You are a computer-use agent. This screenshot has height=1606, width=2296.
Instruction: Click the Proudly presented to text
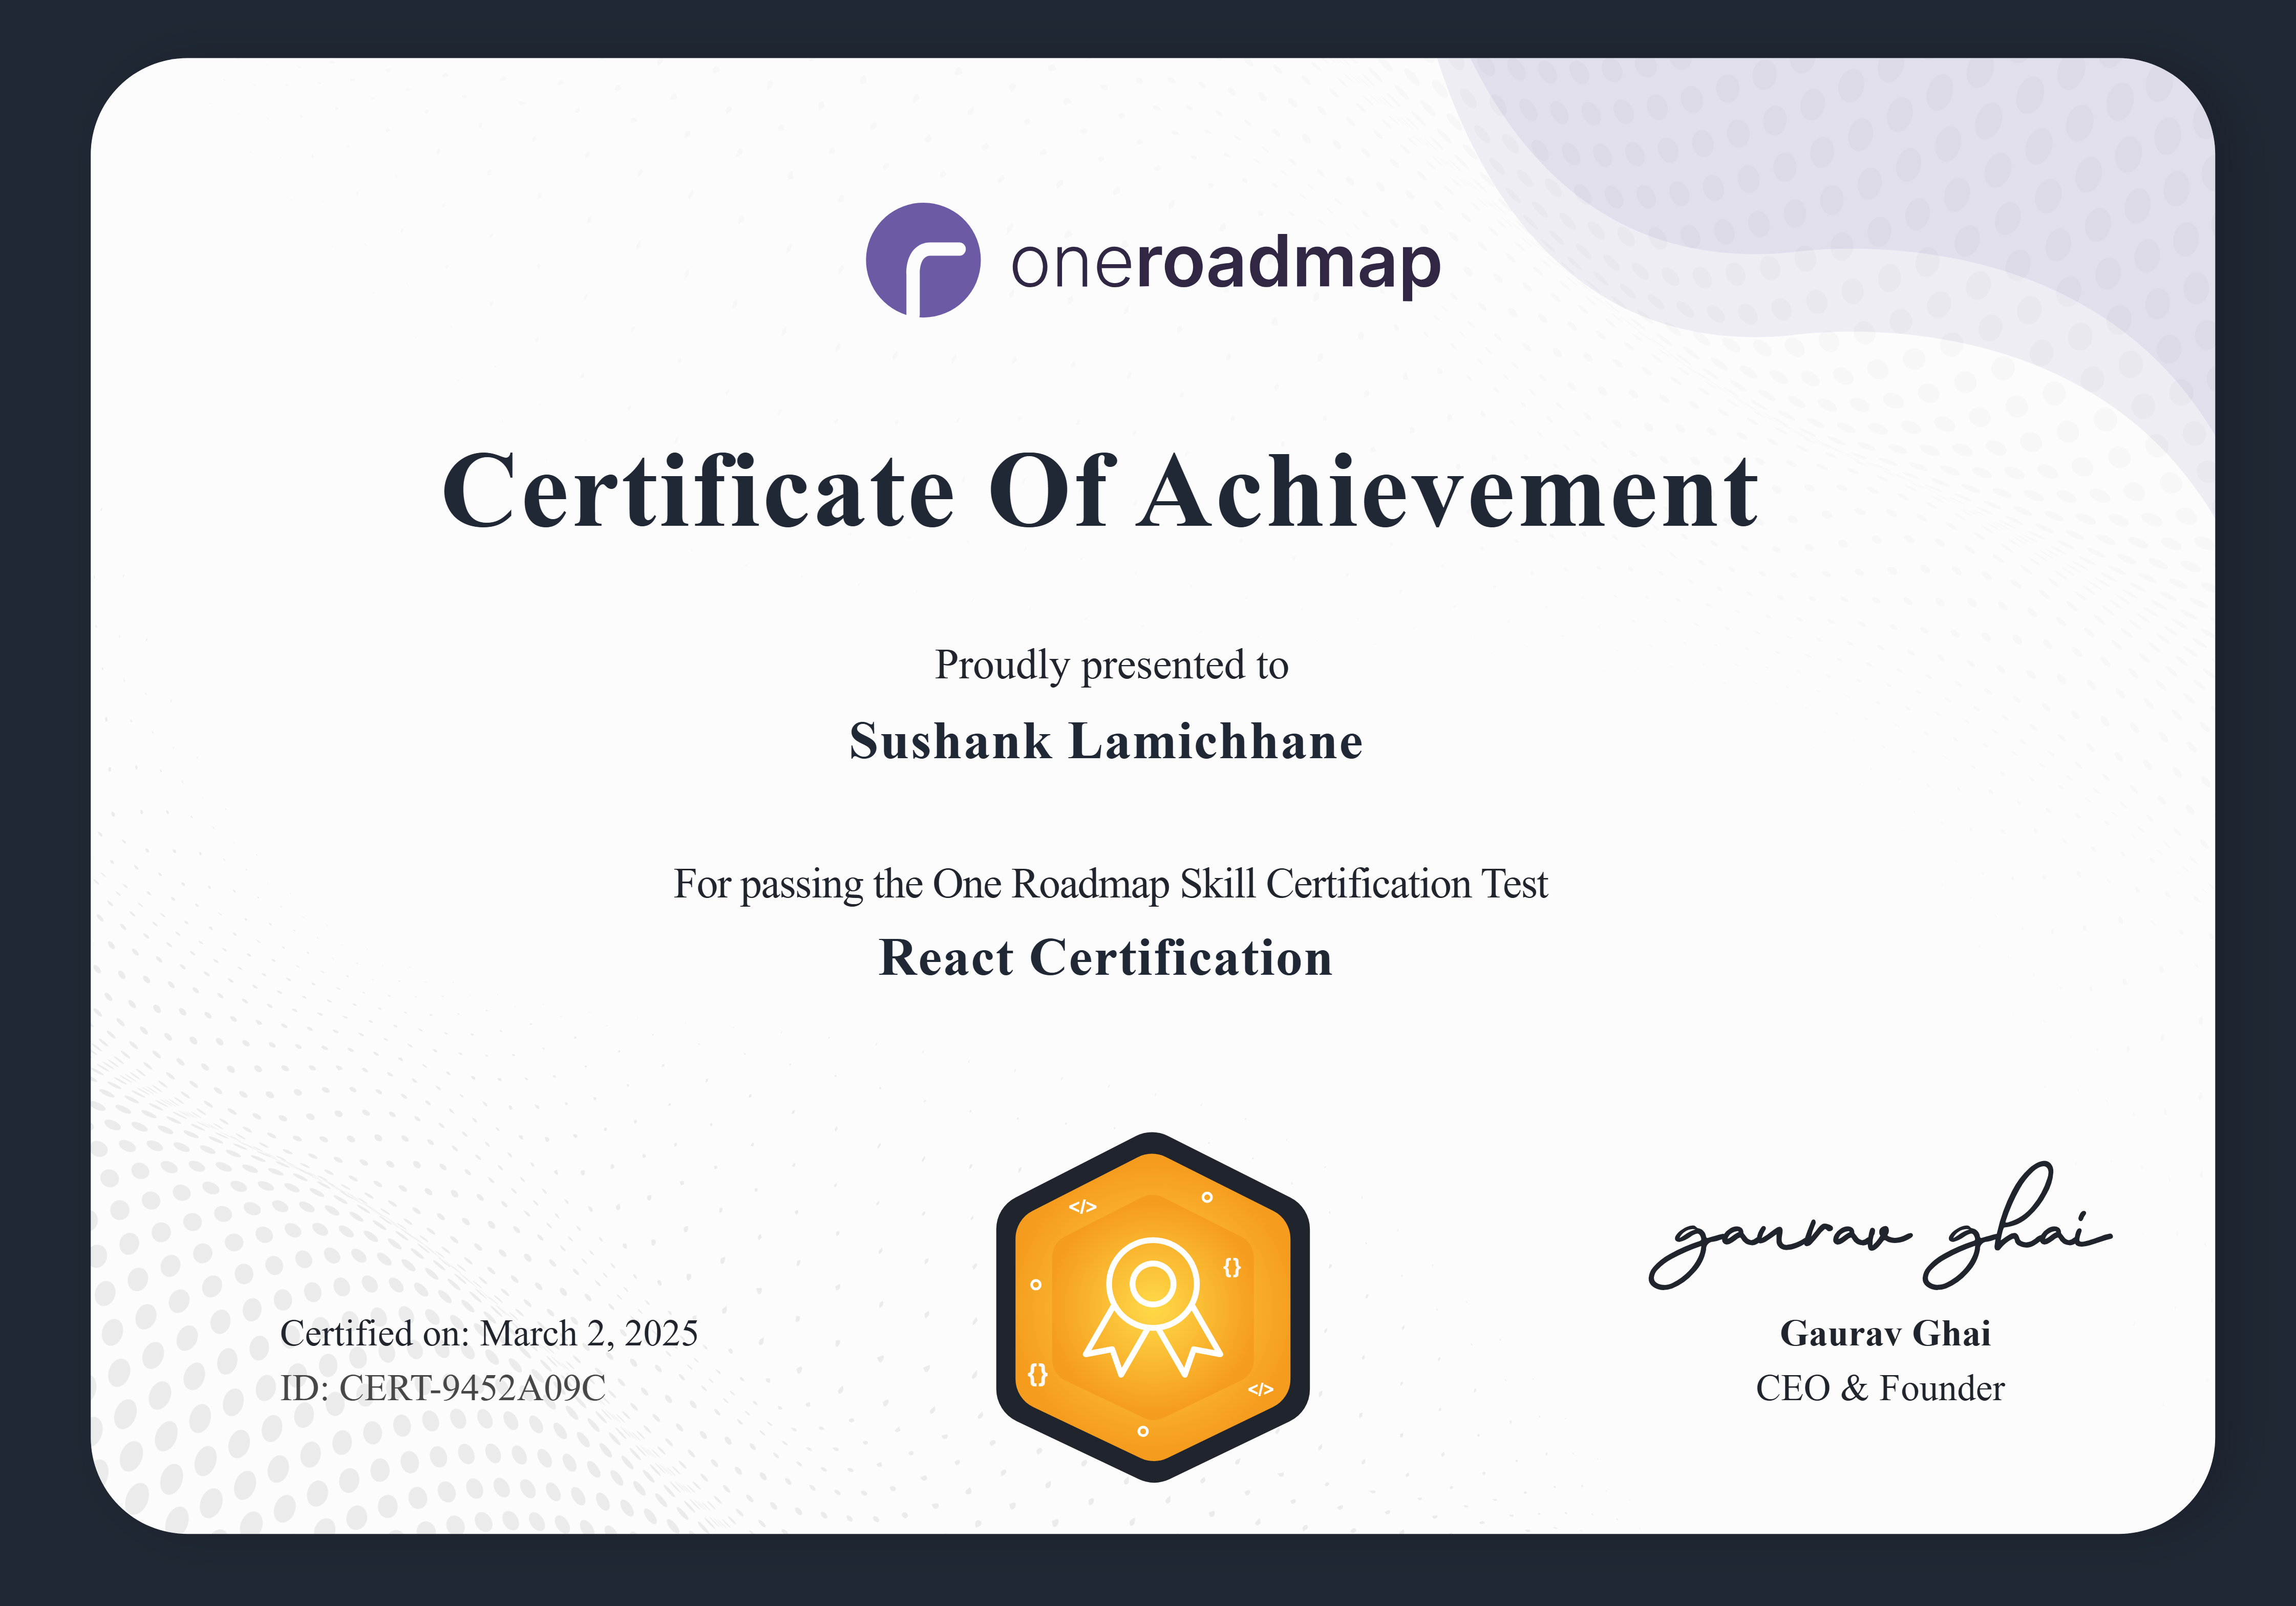pyautogui.click(x=1111, y=665)
